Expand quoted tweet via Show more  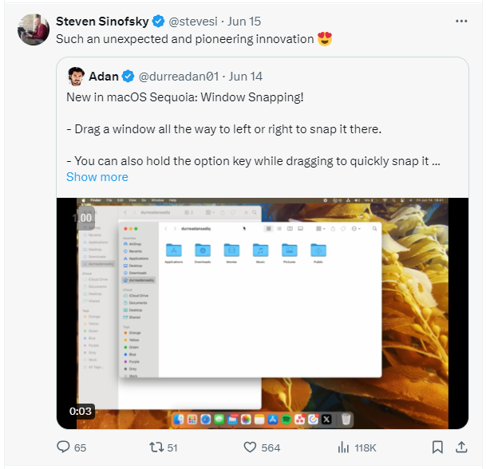[97, 177]
